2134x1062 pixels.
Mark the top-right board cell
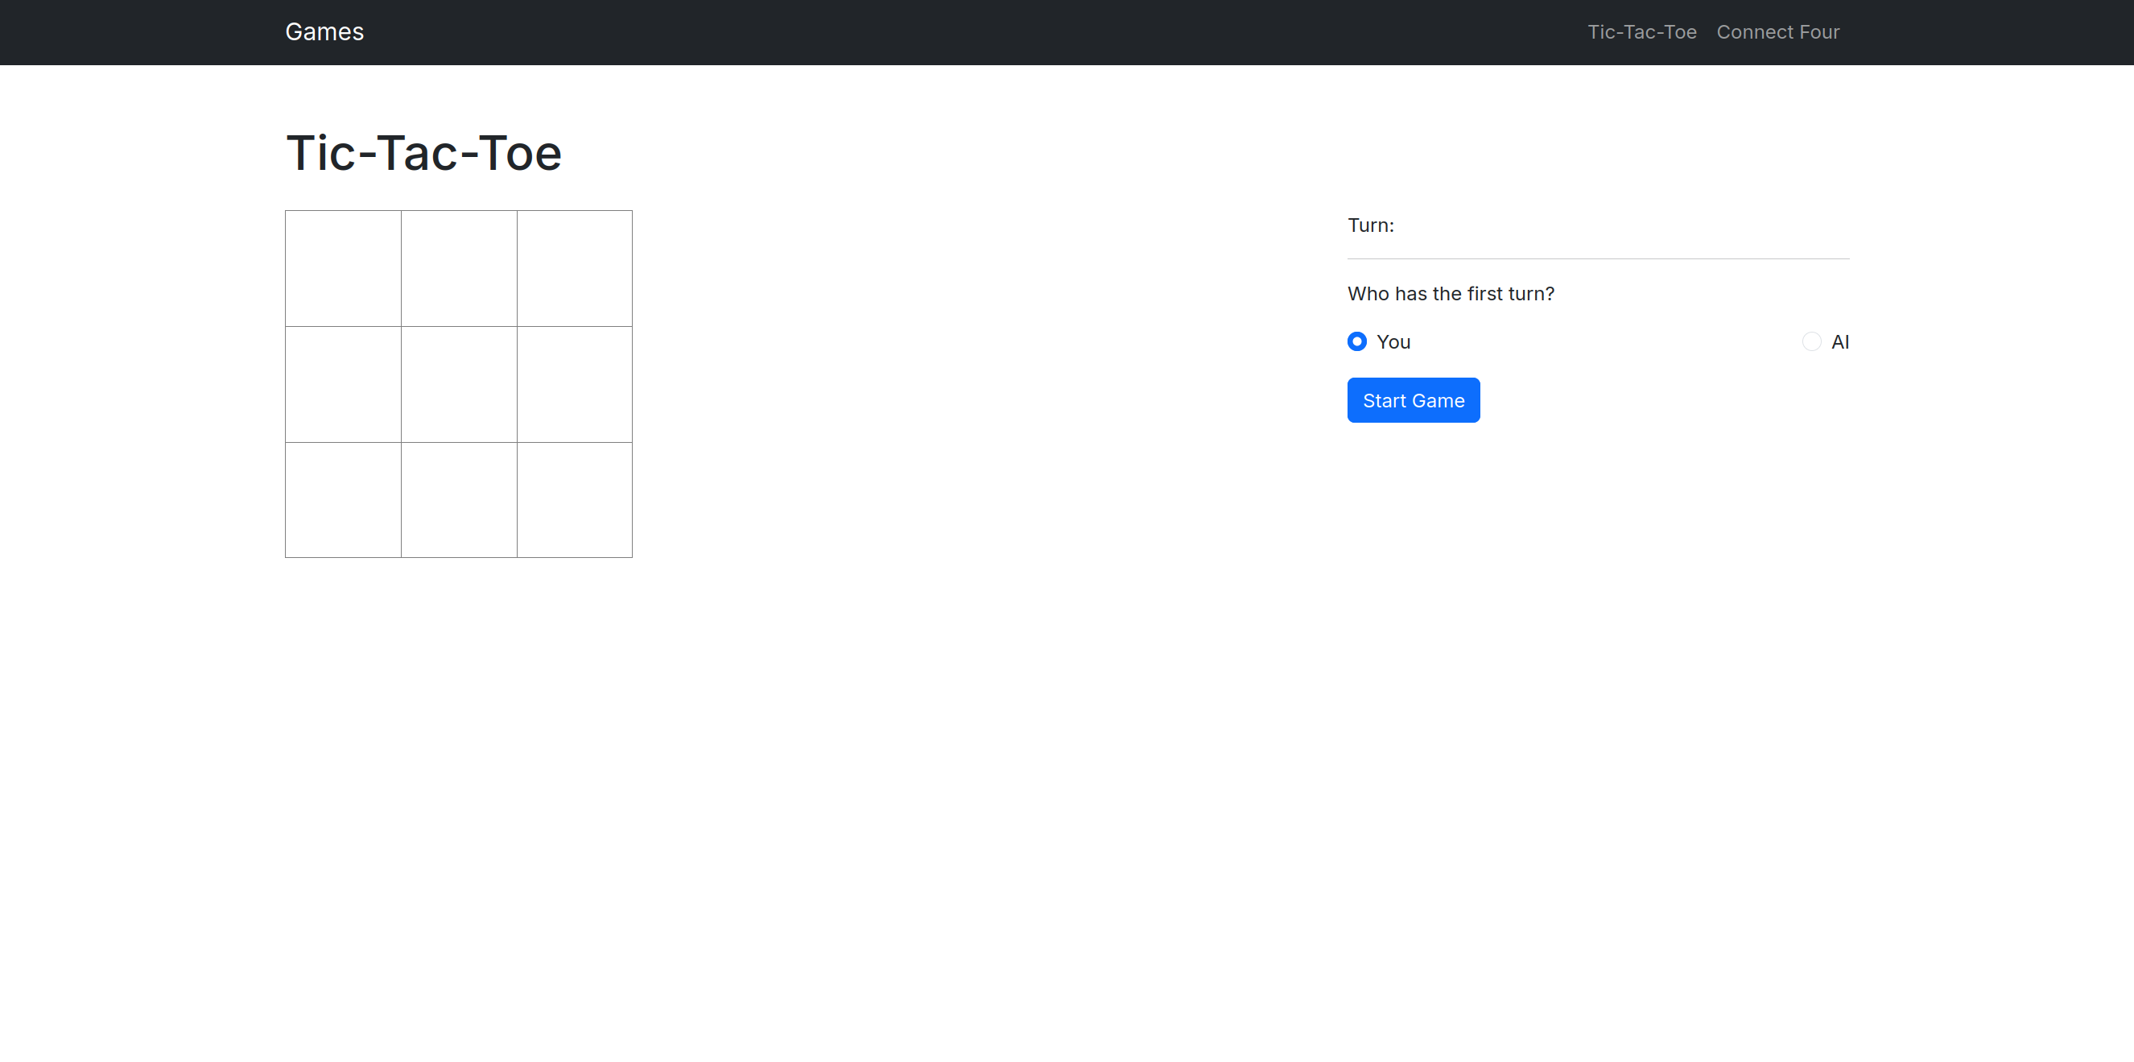pyautogui.click(x=575, y=268)
